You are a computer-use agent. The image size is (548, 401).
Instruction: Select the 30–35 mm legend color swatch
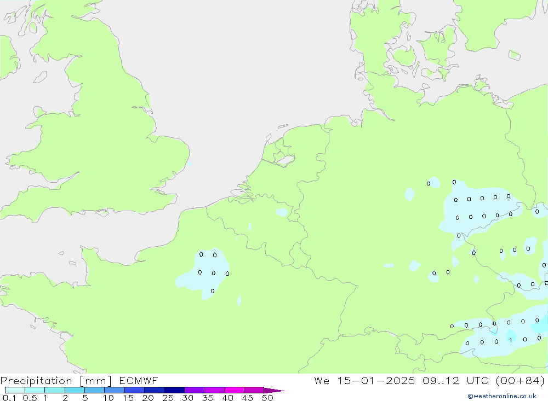(195, 390)
